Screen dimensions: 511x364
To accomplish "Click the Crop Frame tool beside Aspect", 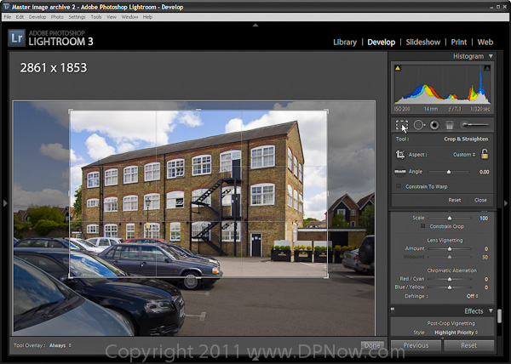I will [400, 155].
